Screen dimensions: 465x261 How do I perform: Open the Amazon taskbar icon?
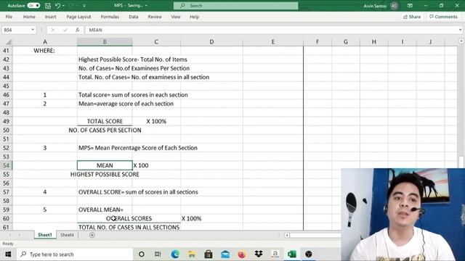(275, 254)
